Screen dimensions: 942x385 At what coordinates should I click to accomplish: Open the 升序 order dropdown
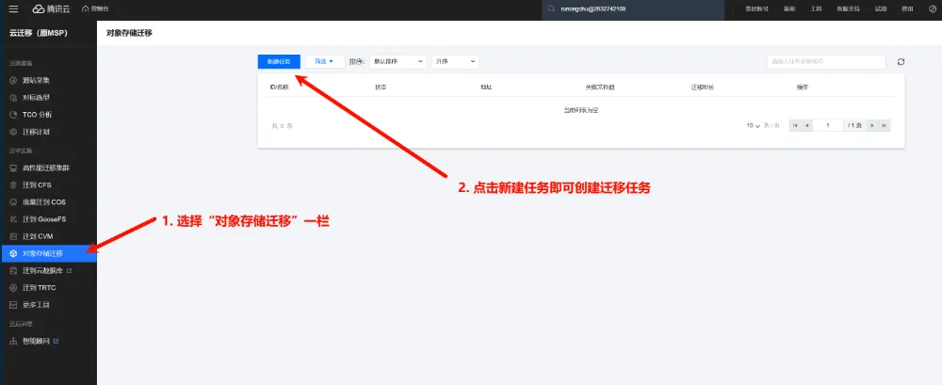tap(455, 62)
